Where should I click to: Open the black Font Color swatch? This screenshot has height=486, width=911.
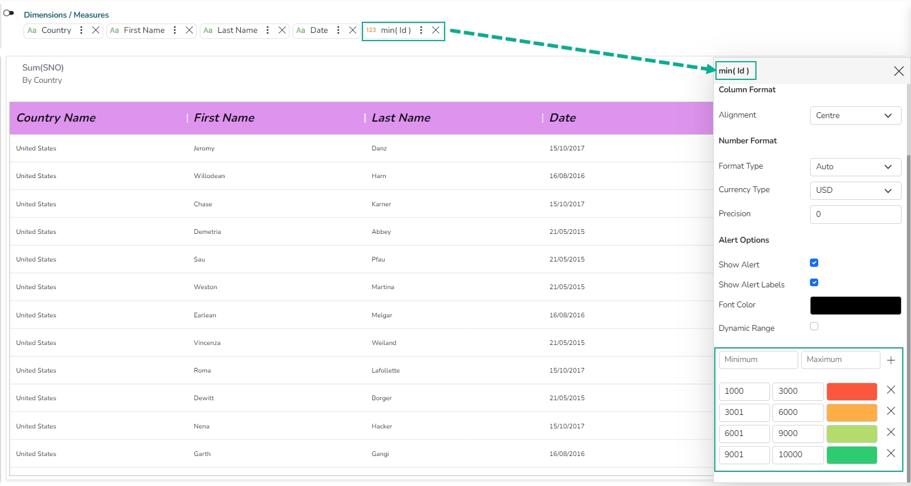855,306
